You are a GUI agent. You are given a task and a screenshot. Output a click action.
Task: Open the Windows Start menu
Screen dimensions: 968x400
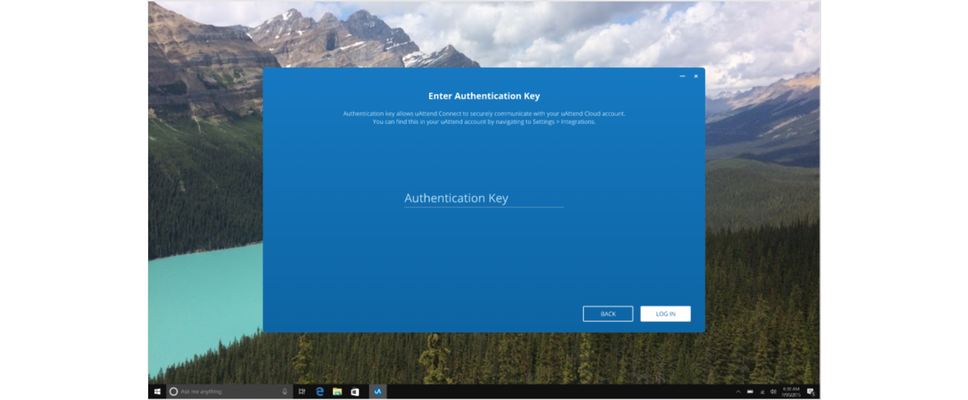157,391
